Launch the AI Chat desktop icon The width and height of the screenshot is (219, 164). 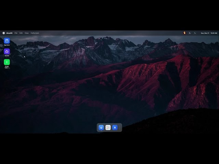pos(7,52)
